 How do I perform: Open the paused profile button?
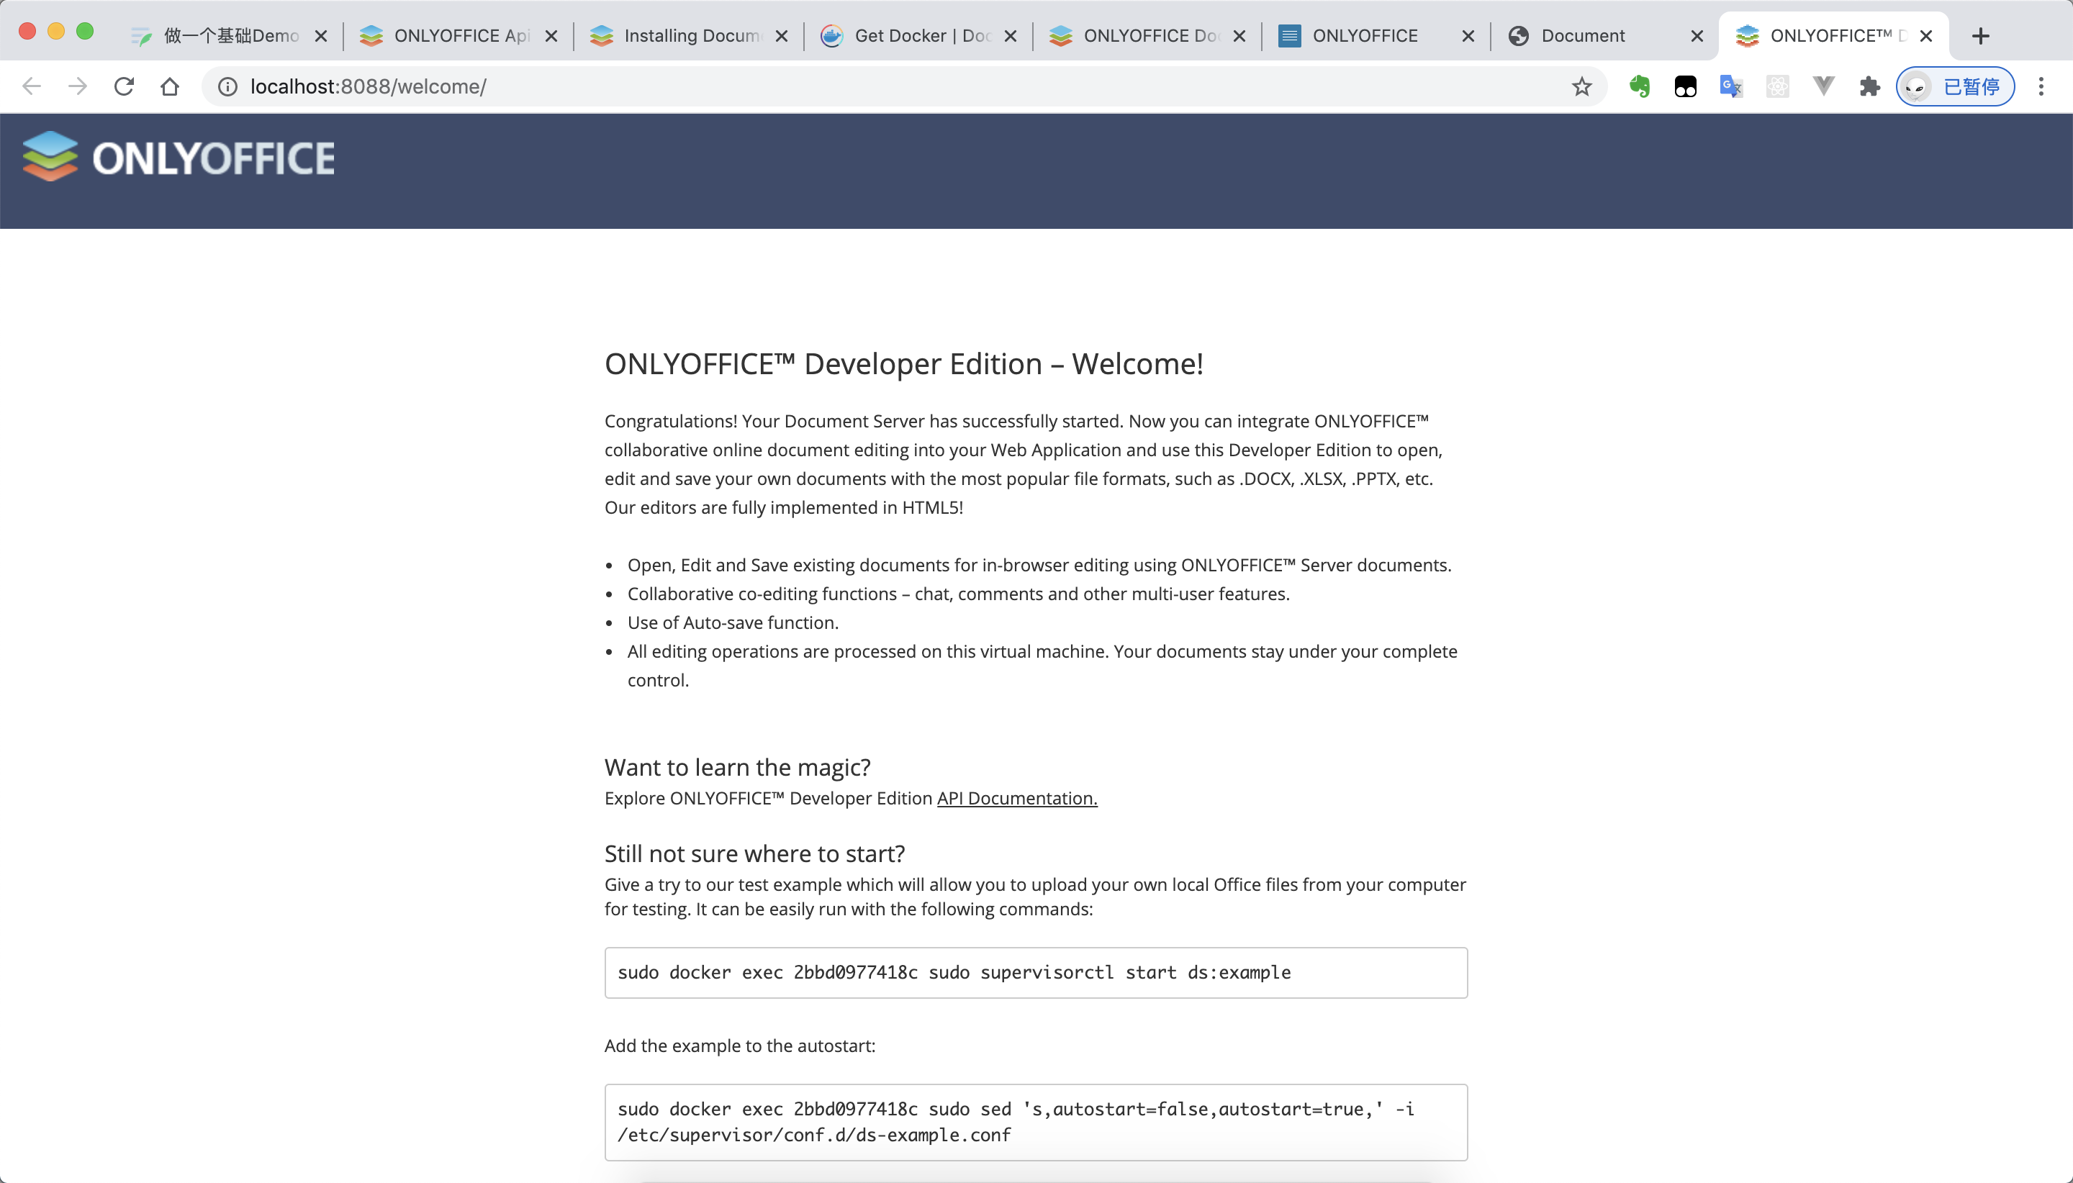1954,86
